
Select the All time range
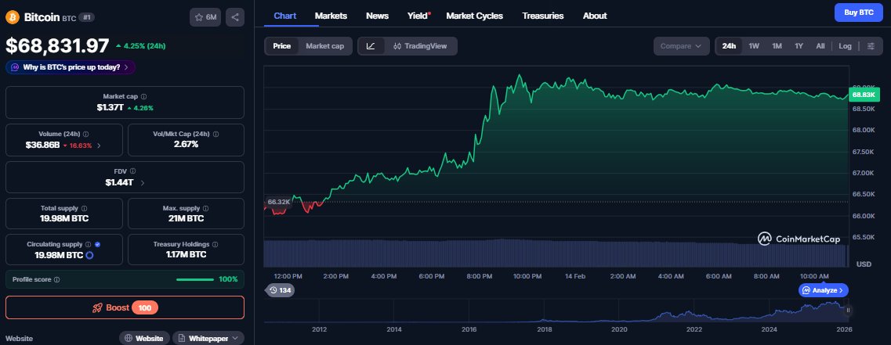click(x=820, y=46)
